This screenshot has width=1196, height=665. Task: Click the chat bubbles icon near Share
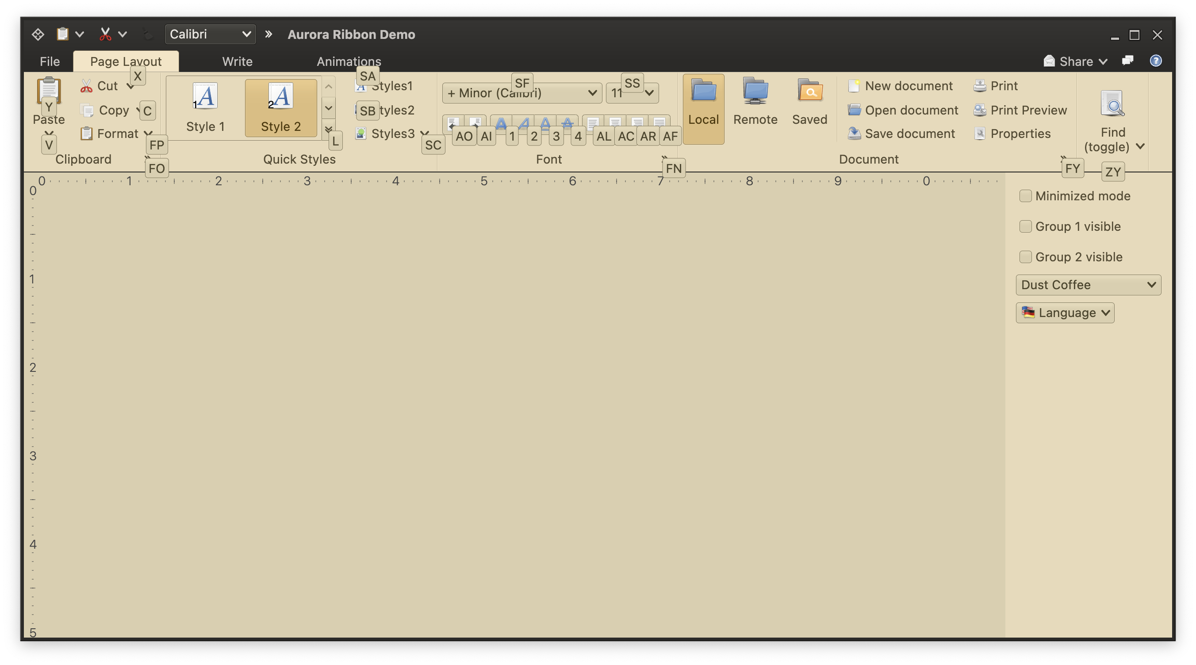tap(1127, 61)
